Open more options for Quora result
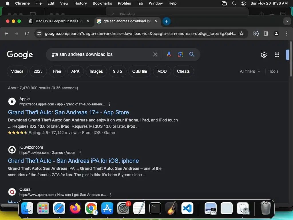 [111, 195]
